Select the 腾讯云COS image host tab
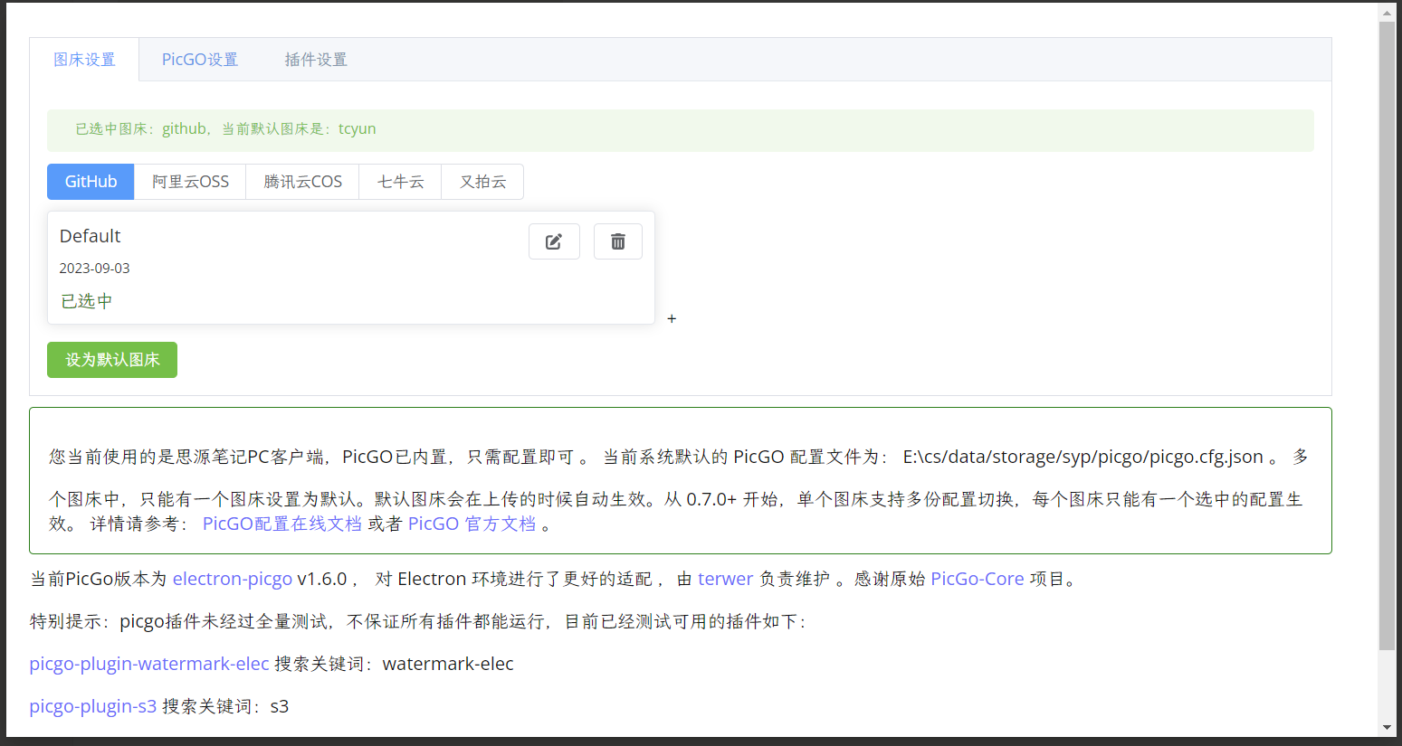Screen dimensions: 1402x746 [303, 182]
